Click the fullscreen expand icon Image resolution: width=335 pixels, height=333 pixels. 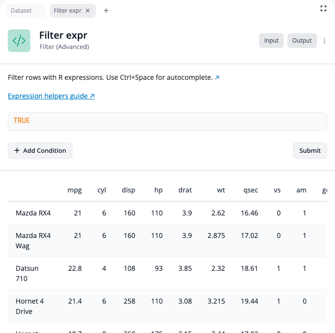click(x=323, y=8)
